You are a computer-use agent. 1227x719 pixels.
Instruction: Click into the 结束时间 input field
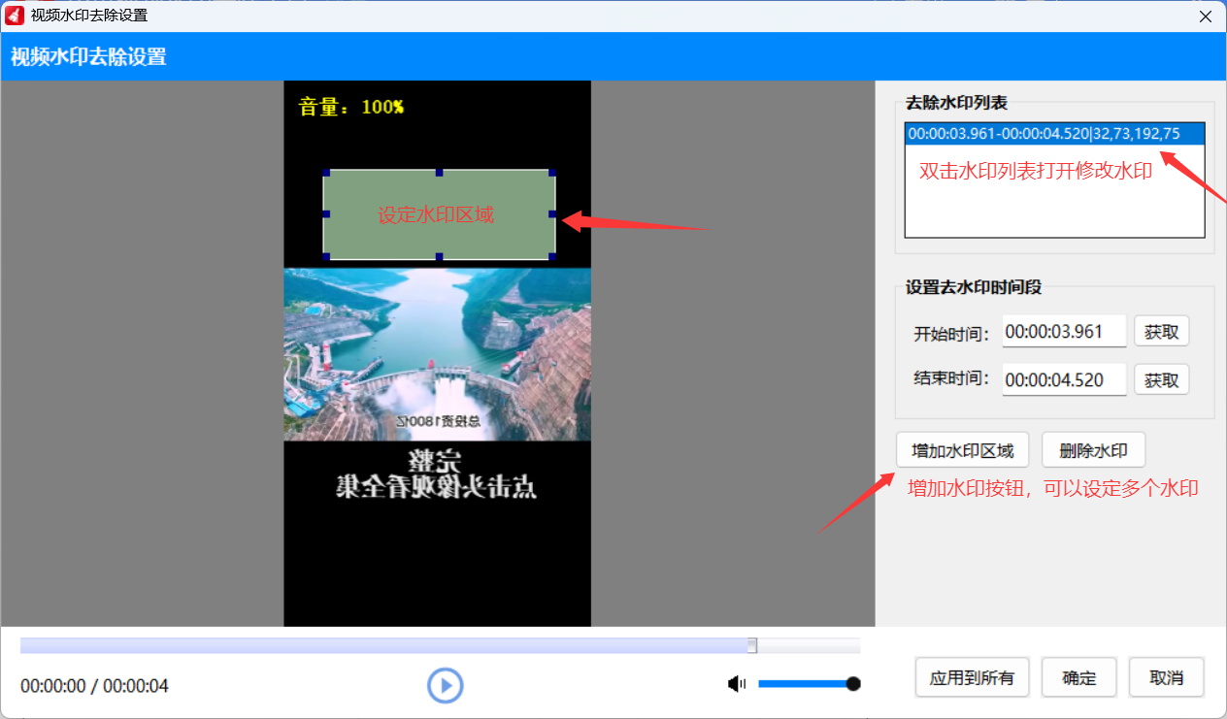pos(1064,379)
